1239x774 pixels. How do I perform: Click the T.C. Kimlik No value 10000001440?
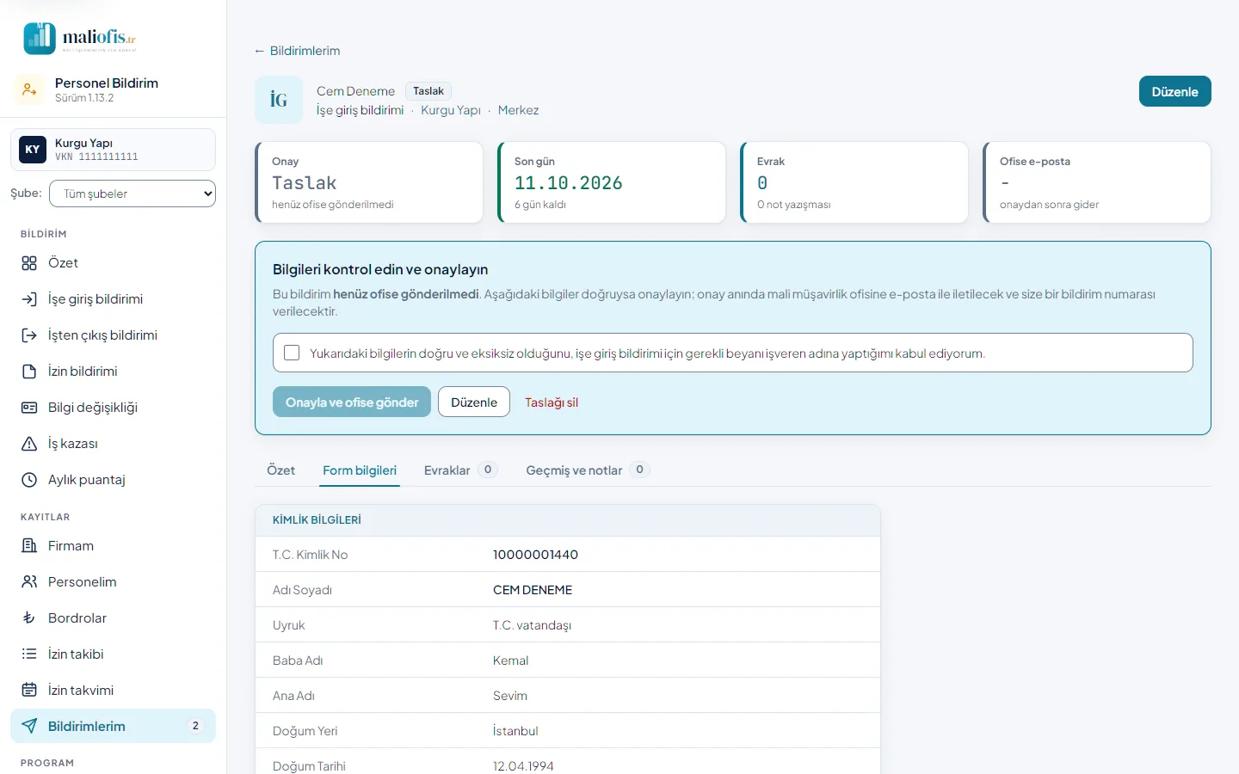[535, 555]
